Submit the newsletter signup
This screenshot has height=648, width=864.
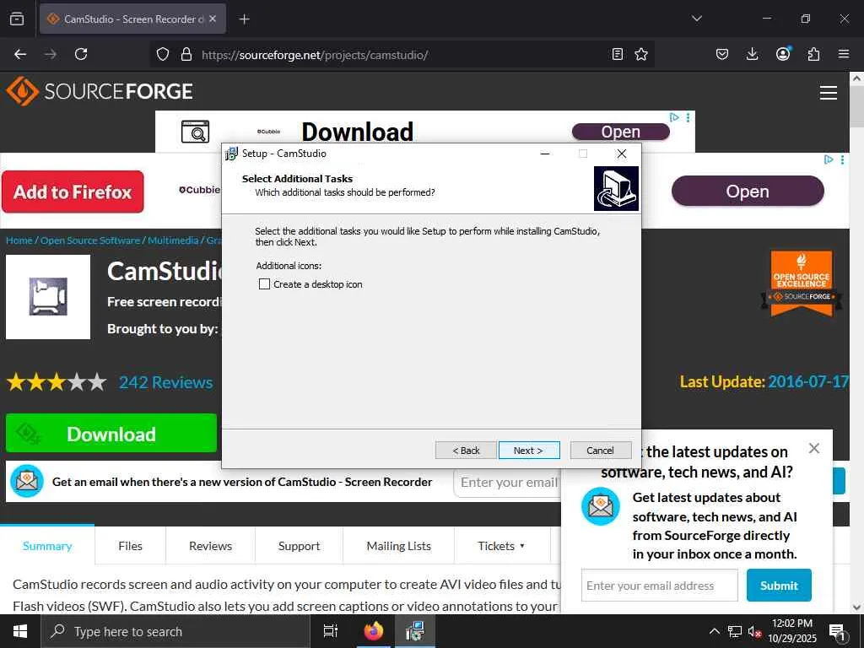779,586
